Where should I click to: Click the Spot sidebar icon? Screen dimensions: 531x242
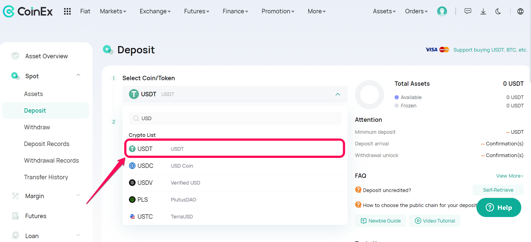[x=15, y=76]
